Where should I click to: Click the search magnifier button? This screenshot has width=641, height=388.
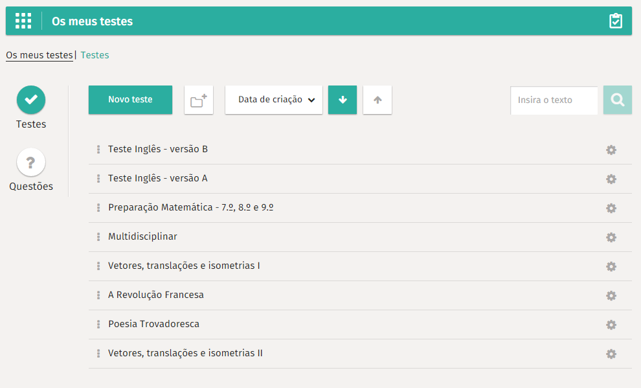tap(617, 100)
